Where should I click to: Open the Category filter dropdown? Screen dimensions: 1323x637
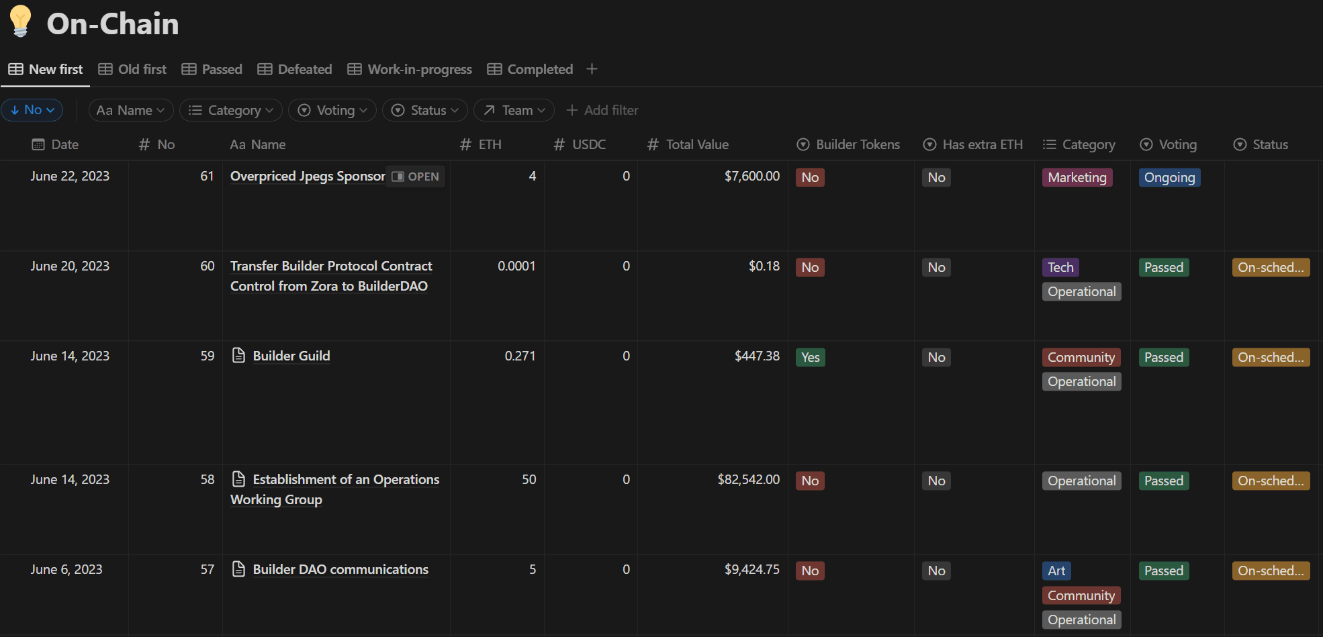(x=231, y=110)
